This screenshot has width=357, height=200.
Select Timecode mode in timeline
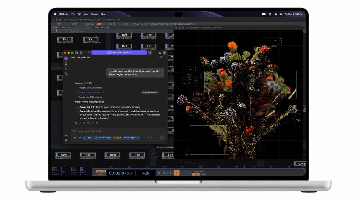tap(101, 171)
